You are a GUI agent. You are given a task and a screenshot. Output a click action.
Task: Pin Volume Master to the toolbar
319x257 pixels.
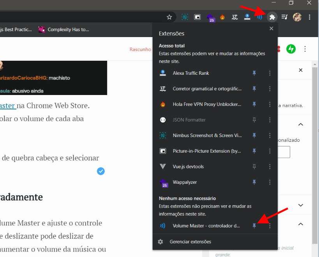[x=254, y=225]
